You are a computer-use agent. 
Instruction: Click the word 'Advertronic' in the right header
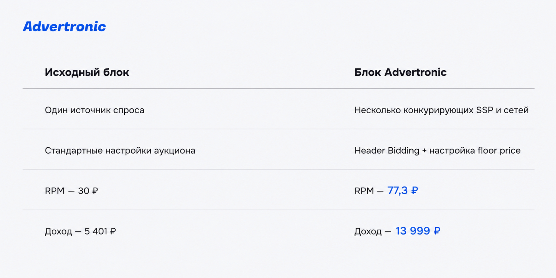[416, 72]
